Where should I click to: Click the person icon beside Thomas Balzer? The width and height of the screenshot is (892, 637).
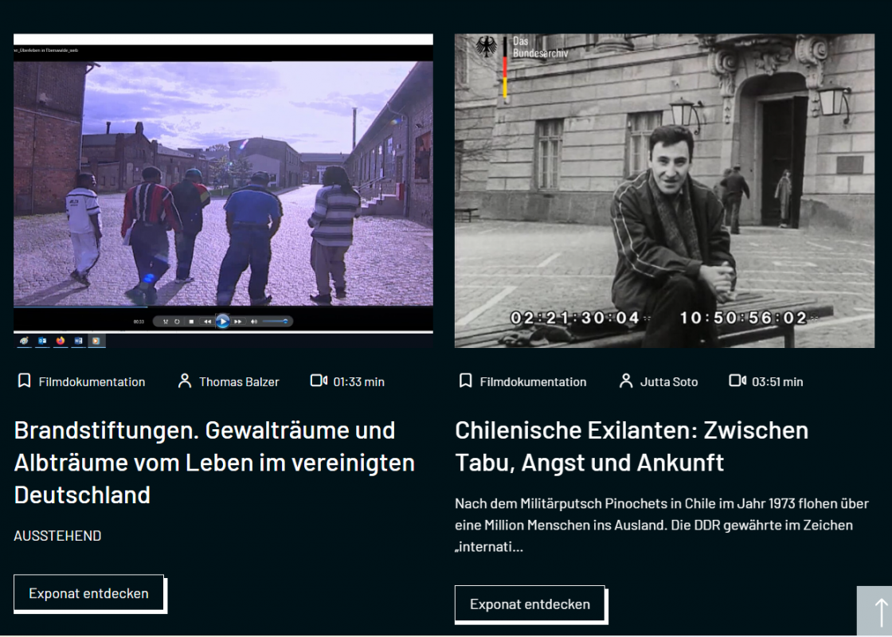185,381
